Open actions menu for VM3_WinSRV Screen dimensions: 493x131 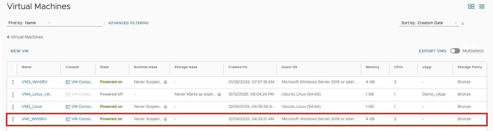click(x=13, y=82)
